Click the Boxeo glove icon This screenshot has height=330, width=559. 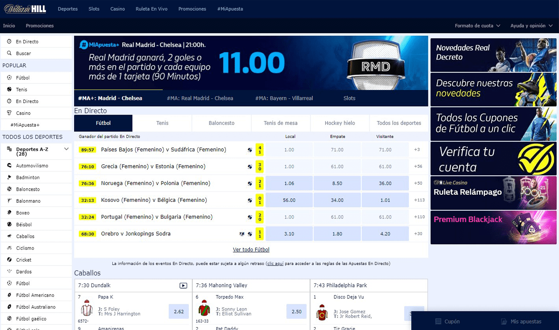pos(9,213)
